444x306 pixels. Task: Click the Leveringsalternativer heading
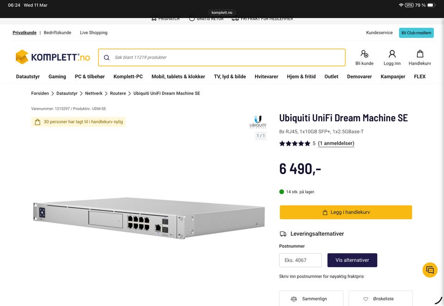[317, 234]
